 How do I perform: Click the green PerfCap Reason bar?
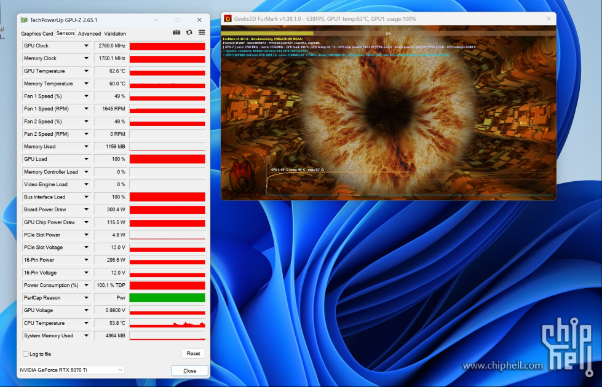pos(167,298)
